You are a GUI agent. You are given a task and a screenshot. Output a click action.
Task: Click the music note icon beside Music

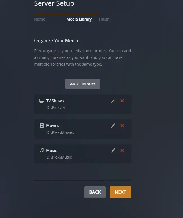[x=42, y=150]
